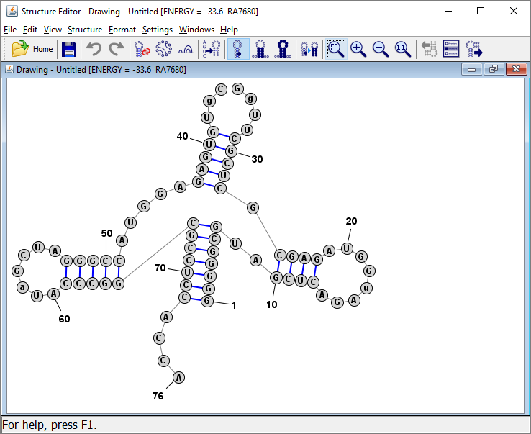Viewport: 531px width, 434px height.
Task: Open the View menu
Action: click(53, 30)
